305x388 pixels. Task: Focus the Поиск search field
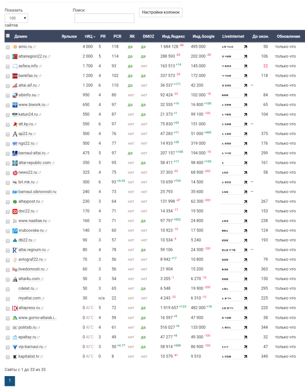tap(104, 18)
